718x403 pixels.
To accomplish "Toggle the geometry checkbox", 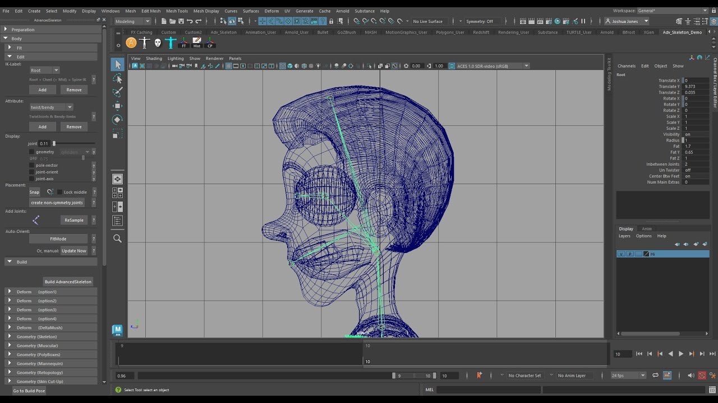I will (x=32, y=152).
